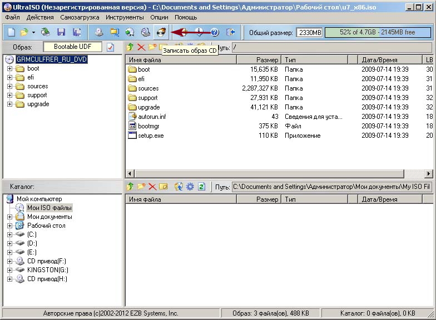
Task: Sort the image list by the Тип column
Action: pos(315,60)
